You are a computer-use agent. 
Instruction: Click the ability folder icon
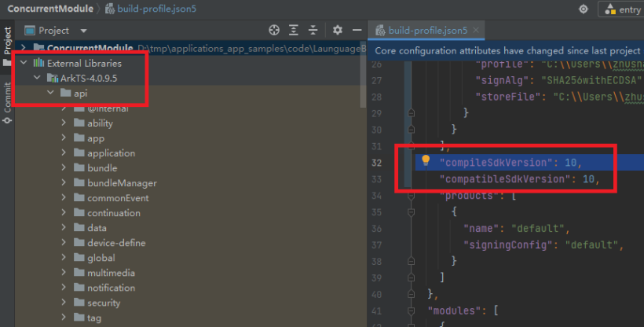click(79, 123)
